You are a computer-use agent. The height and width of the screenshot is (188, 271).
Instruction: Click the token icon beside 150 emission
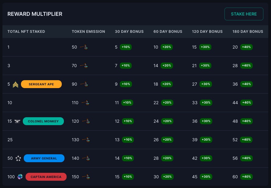coord(85,177)
